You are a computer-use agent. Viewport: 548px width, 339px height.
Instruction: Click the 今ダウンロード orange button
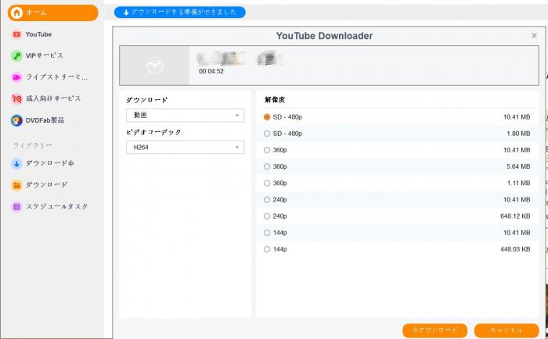click(x=434, y=330)
